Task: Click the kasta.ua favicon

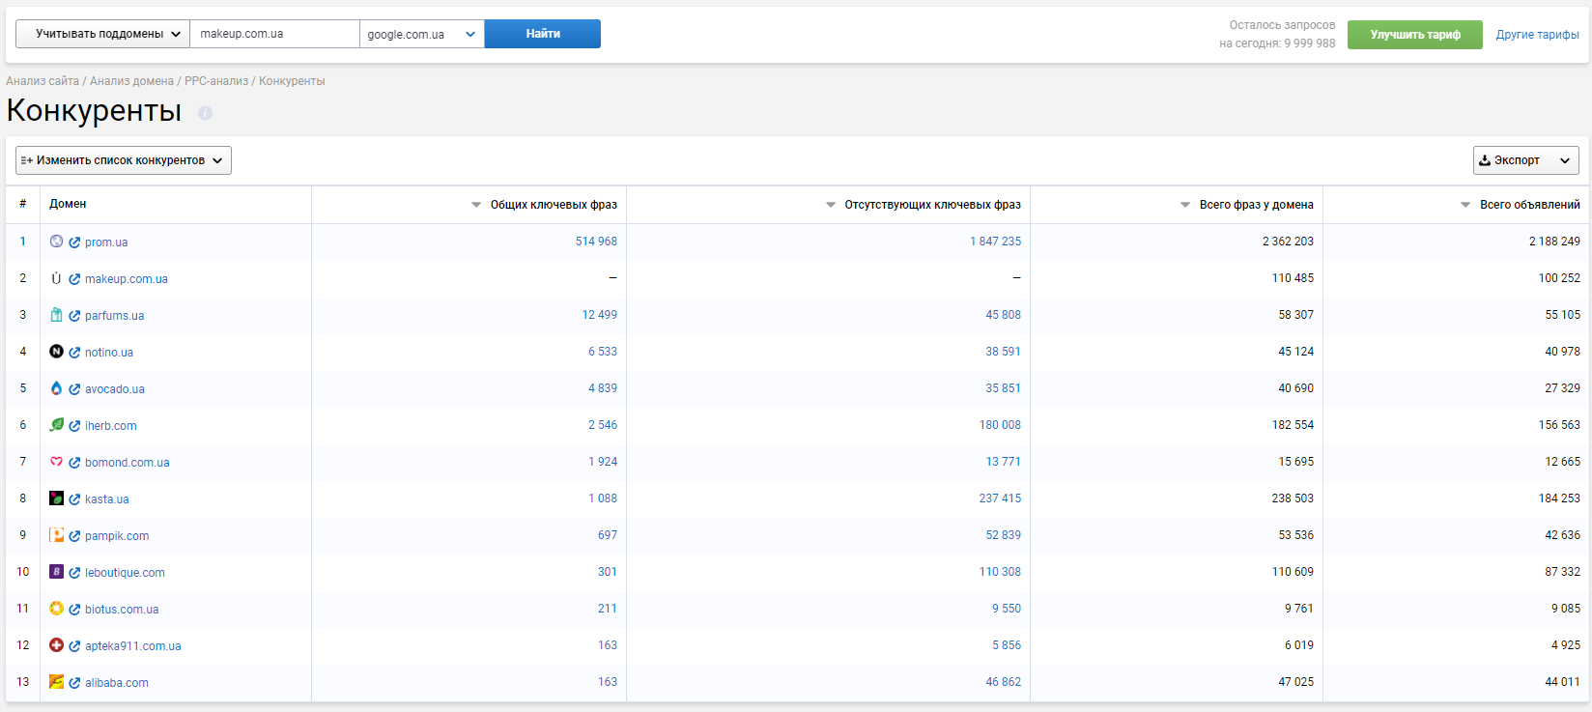Action: pos(56,498)
